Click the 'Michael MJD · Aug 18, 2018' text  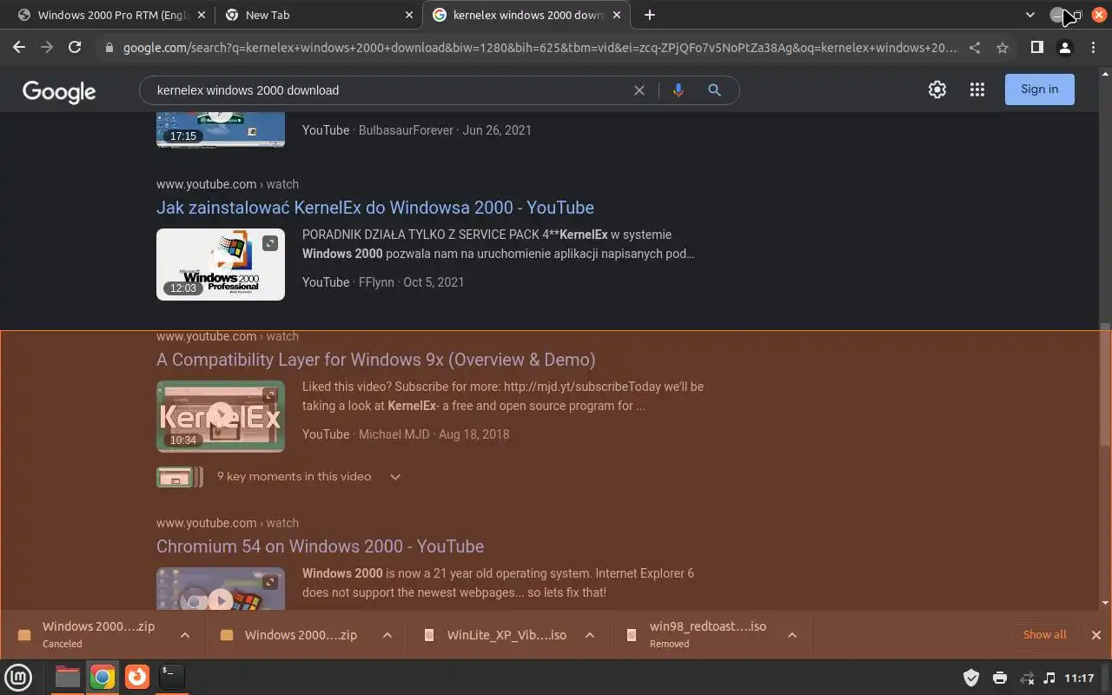pos(434,434)
